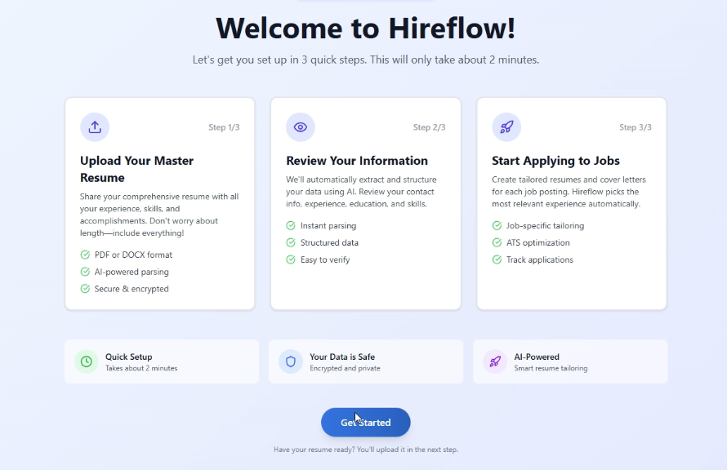The width and height of the screenshot is (727, 470).
Task: Click the Step 1/3 label
Action: pos(224,127)
